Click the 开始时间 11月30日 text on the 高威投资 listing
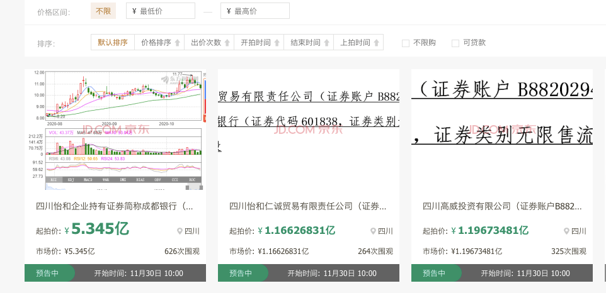The height and width of the screenshot is (293, 606). point(525,274)
